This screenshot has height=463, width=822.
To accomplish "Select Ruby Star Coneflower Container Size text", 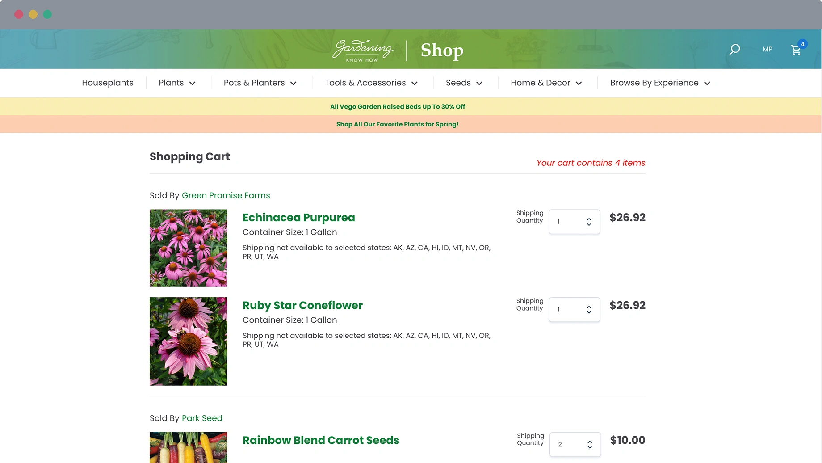I will pyautogui.click(x=290, y=320).
